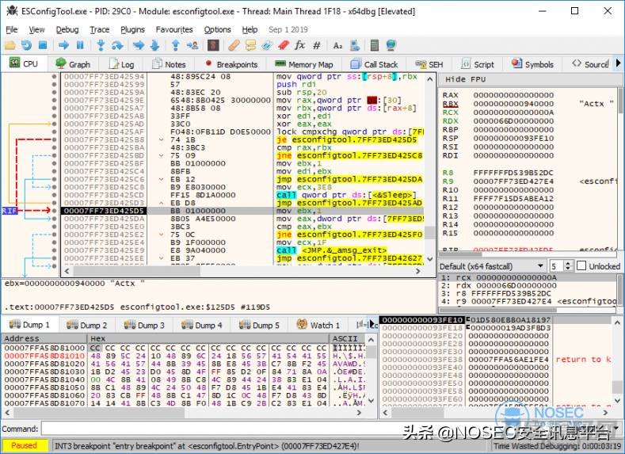Toggle the Unlocked checkbox
Image resolution: width=625 pixels, height=454 pixels.
581,266
